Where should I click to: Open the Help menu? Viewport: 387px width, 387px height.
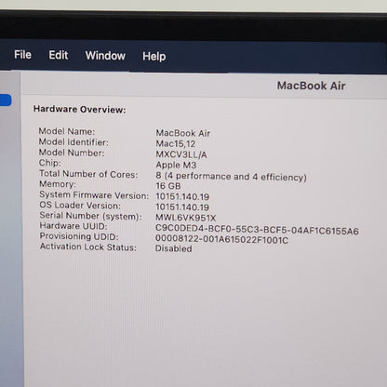154,57
